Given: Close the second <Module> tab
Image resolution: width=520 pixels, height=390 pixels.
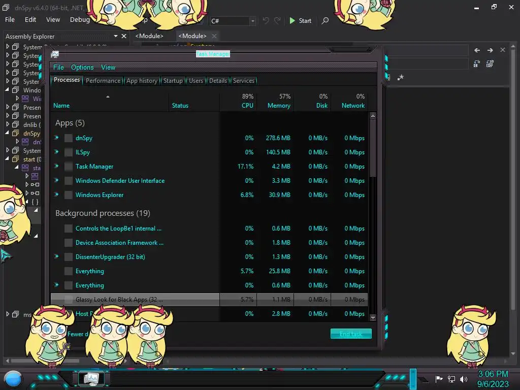Looking at the screenshot, I should click(x=214, y=36).
